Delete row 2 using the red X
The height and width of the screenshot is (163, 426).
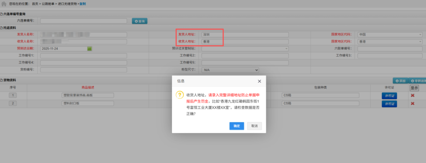click(413, 104)
